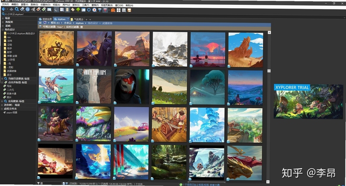The image size is (346, 186).
Task: Click the hamburger icon in breadcrumb bar
Action: pyautogui.click(x=40, y=23)
